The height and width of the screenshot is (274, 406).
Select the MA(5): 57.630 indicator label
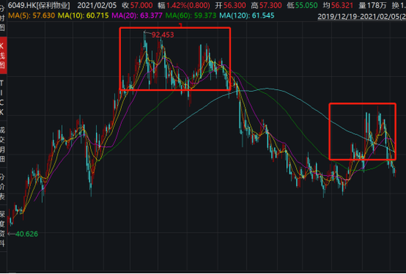tap(32, 16)
